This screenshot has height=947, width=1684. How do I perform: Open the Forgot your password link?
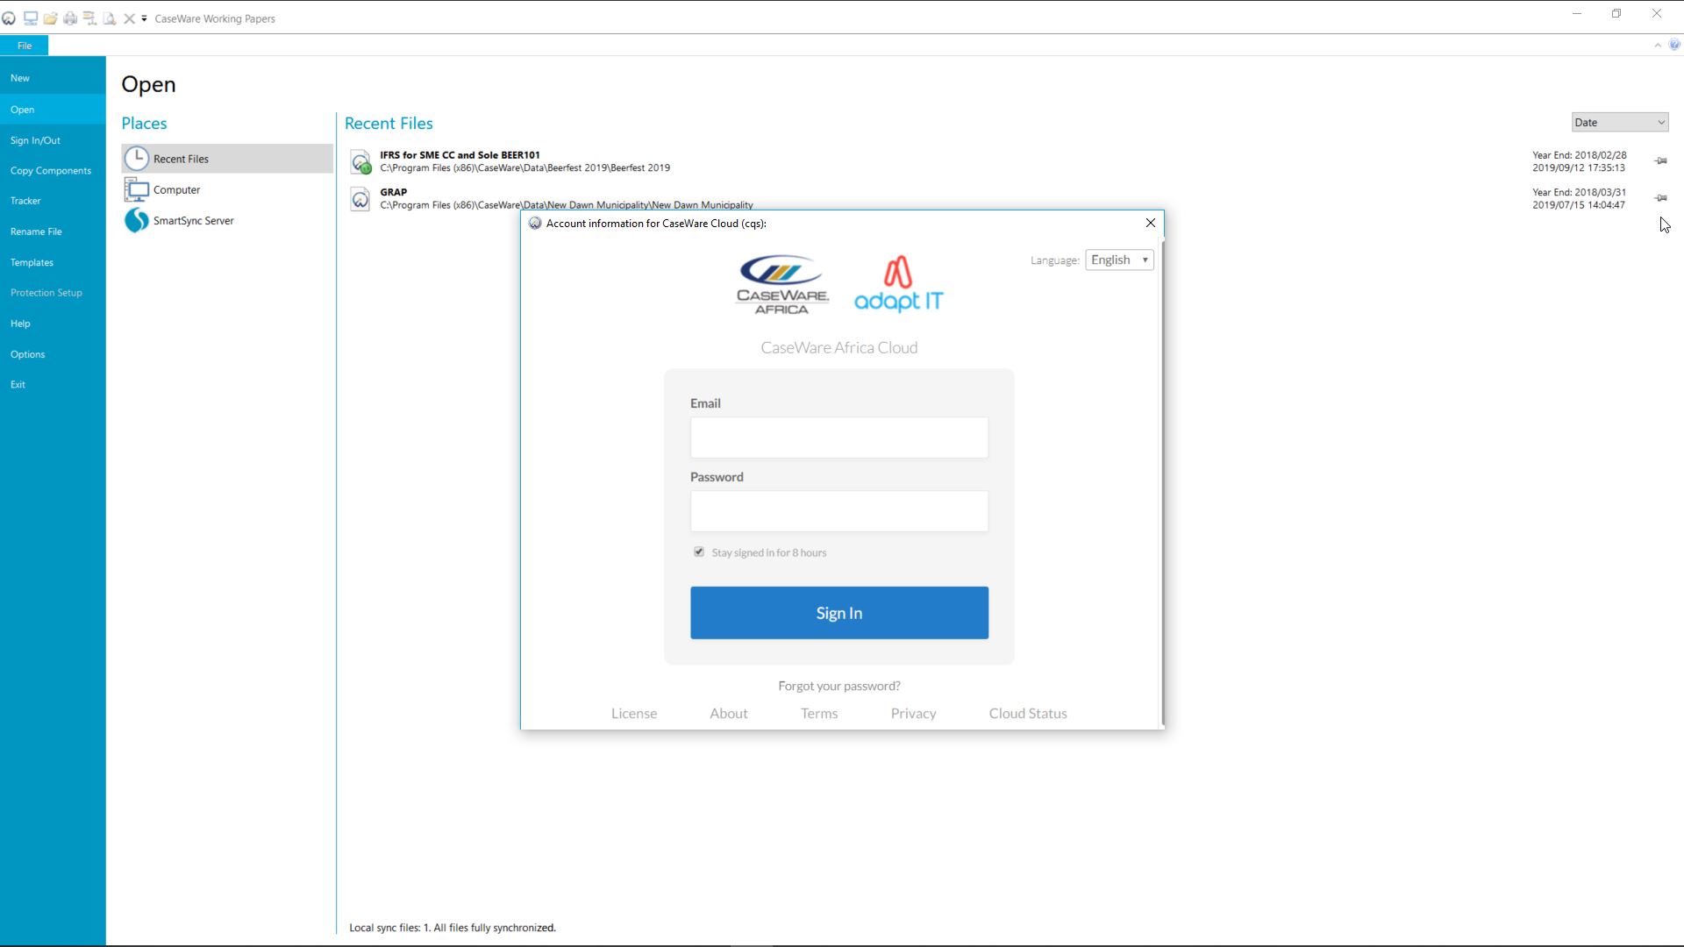[838, 686]
